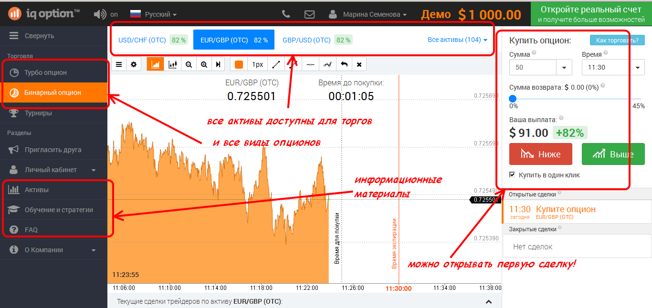
Task: Open Обучение и стратегии page
Action: [x=53, y=210]
